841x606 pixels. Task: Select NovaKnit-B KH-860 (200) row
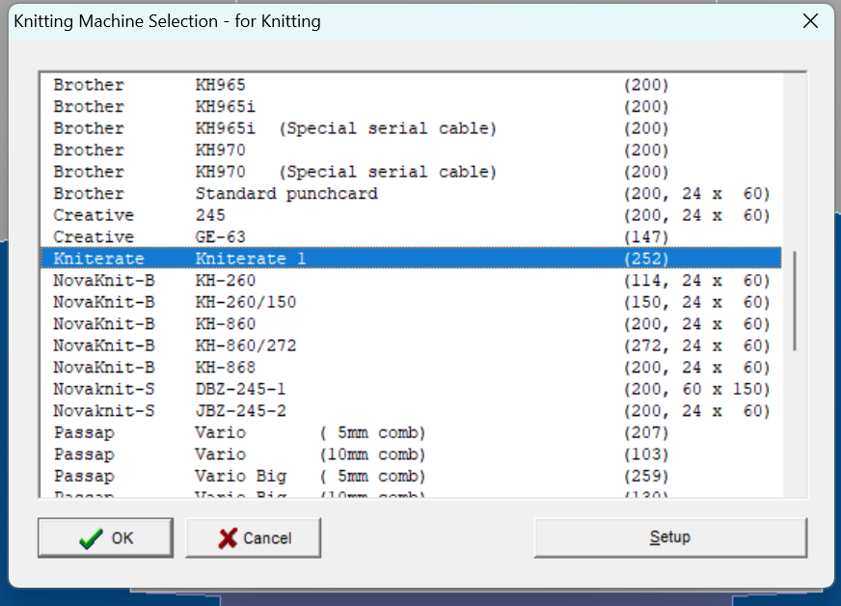coord(412,323)
